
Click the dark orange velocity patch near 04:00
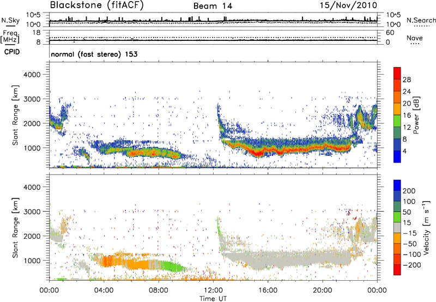108,261
